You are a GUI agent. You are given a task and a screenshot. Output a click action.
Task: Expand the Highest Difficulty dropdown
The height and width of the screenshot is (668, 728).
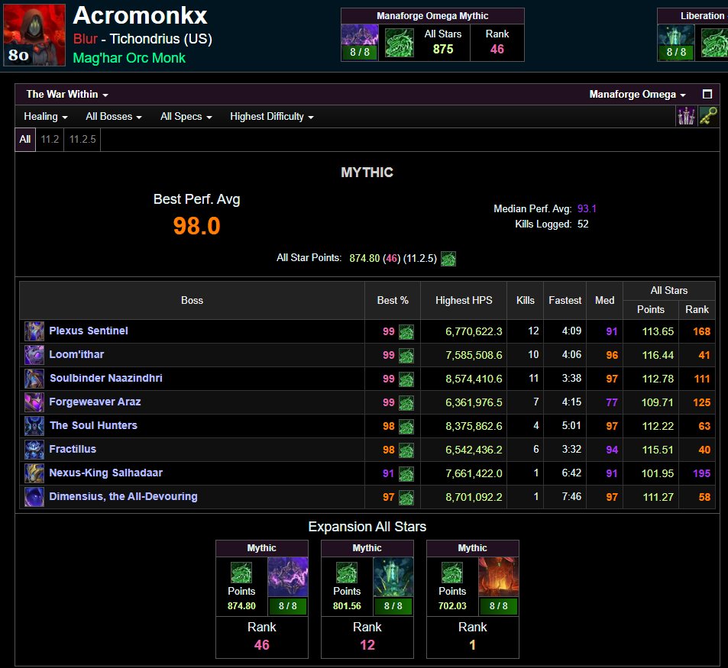pos(272,117)
